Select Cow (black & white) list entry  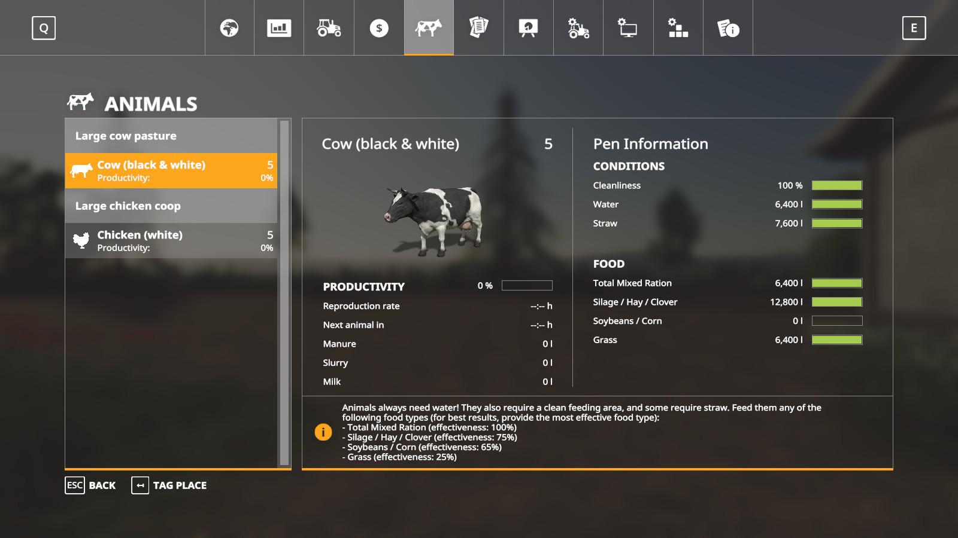(x=171, y=171)
